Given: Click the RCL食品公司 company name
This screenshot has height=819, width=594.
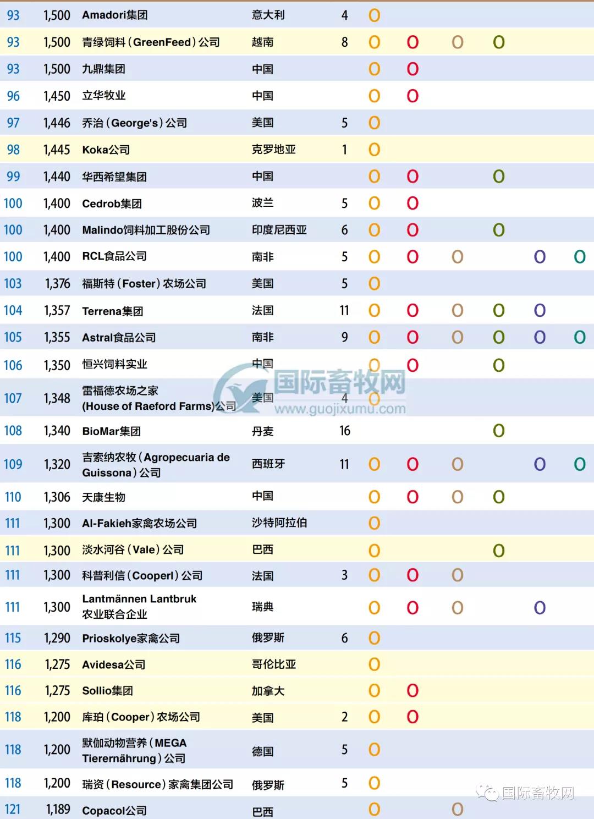Looking at the screenshot, I should [114, 256].
